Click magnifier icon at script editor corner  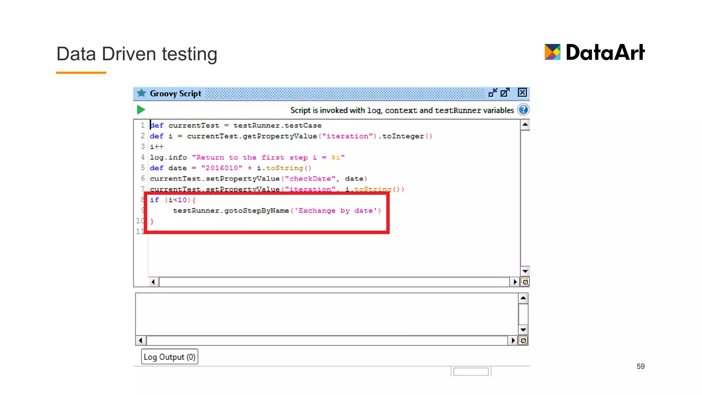point(525,282)
